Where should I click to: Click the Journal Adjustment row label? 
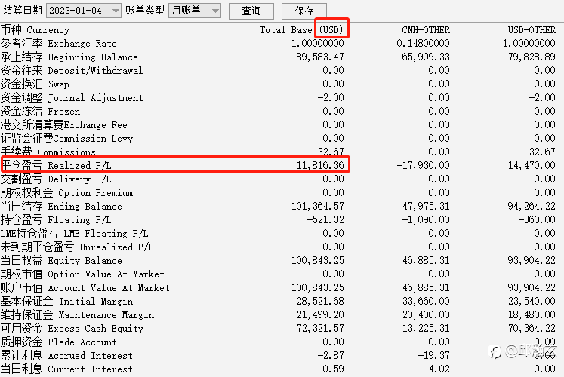tap(72, 98)
